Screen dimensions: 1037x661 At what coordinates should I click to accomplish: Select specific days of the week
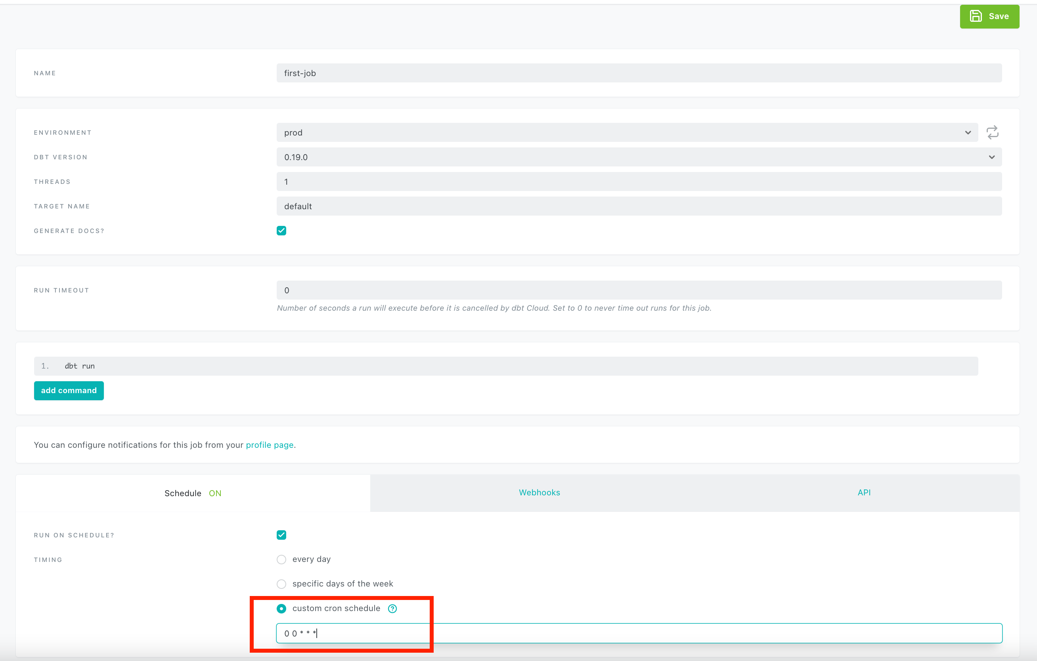(x=281, y=584)
